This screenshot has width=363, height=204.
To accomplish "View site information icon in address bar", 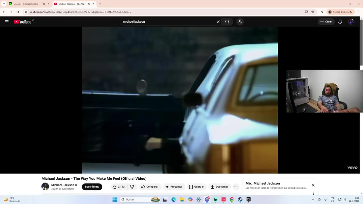I will click(x=26, y=12).
